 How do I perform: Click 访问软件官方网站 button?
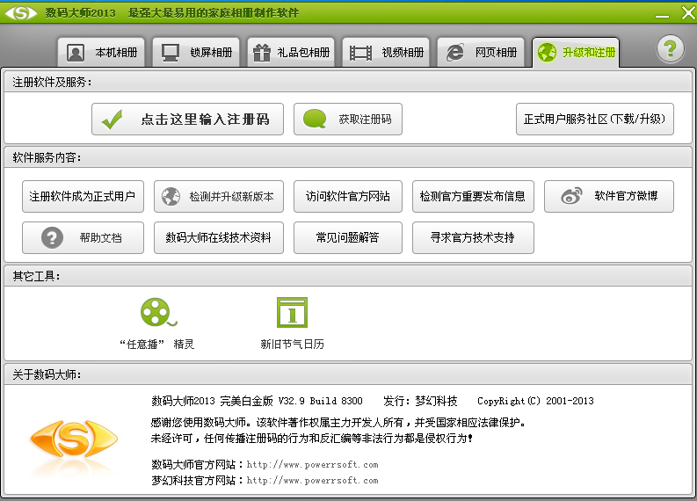(348, 196)
